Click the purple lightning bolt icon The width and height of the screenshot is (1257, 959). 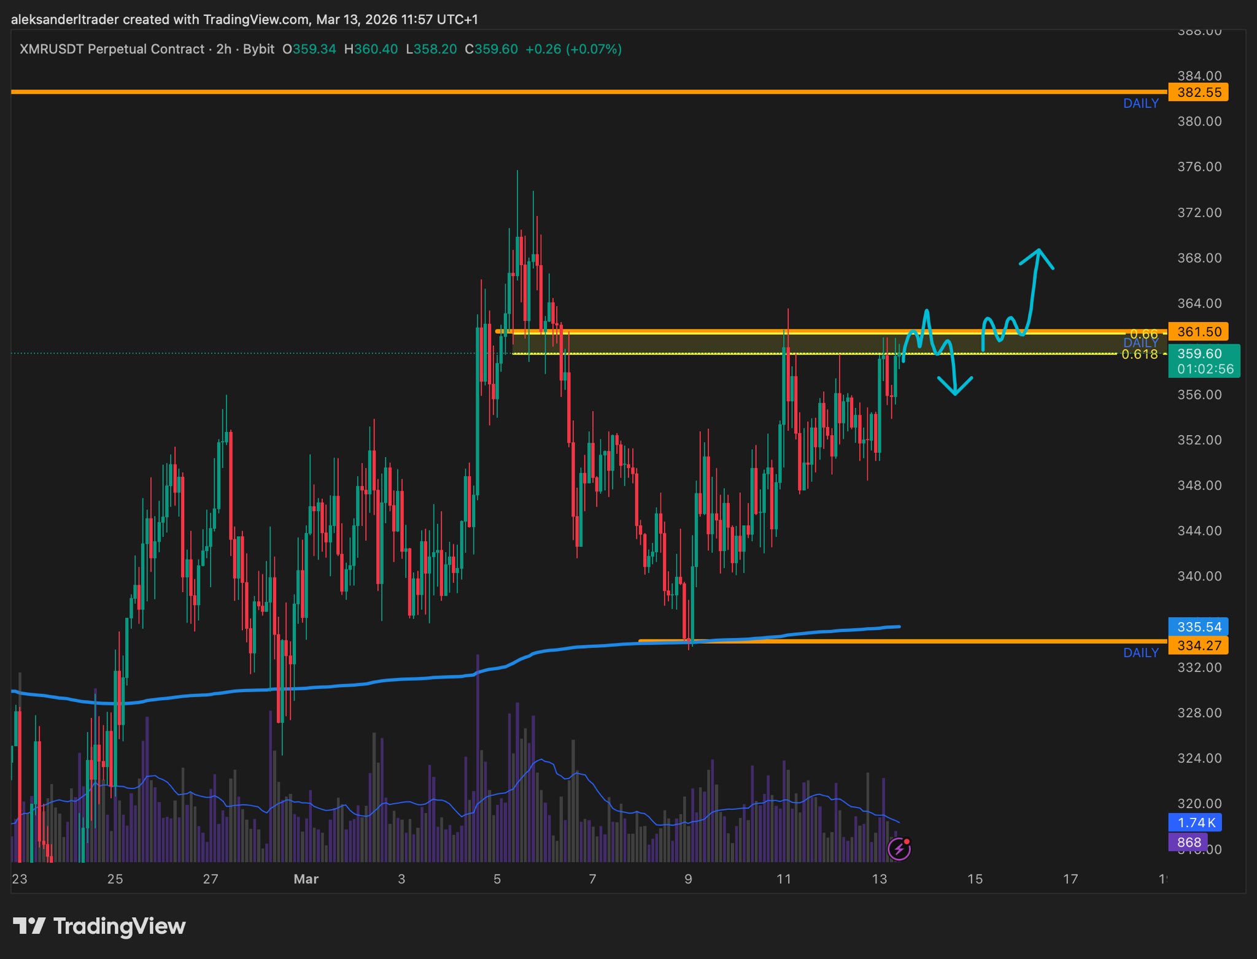[899, 849]
